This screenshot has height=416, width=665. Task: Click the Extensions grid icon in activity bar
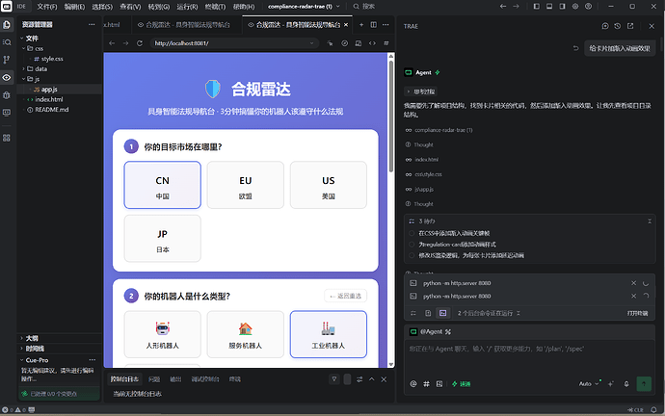click(x=7, y=138)
